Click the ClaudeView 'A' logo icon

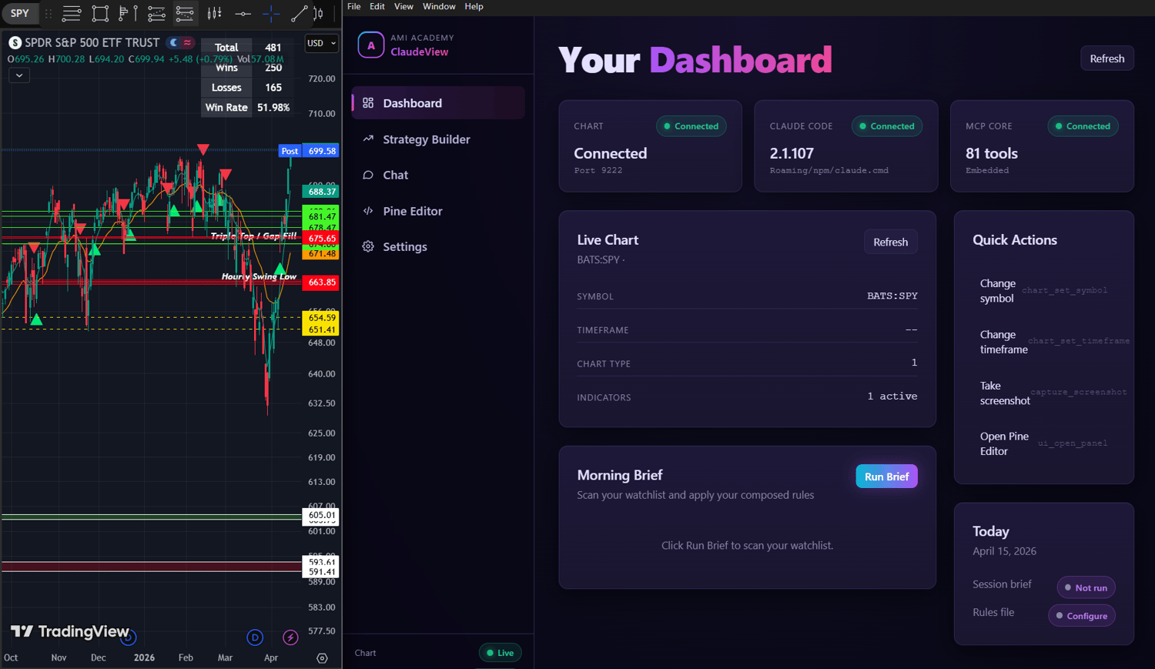point(371,45)
